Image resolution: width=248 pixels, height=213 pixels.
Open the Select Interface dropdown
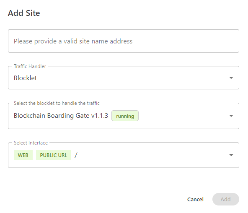[123, 155]
